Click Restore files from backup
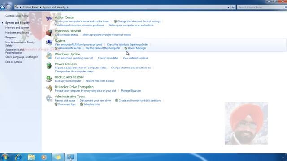Image resolution: width=287 pixels, height=161 pixels. [100, 81]
